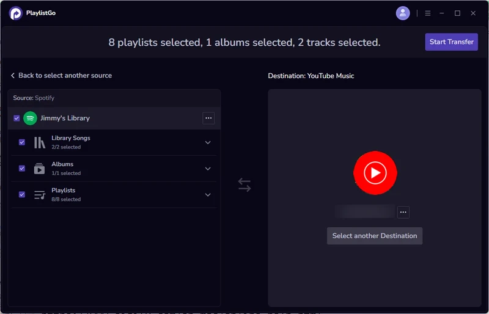Click the Start Transfer button
This screenshot has width=489, height=314.
pyautogui.click(x=451, y=42)
